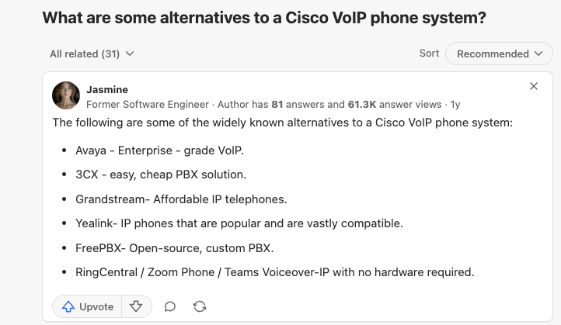Click the Sort label
Viewport: 561px width, 325px height.
coord(429,54)
